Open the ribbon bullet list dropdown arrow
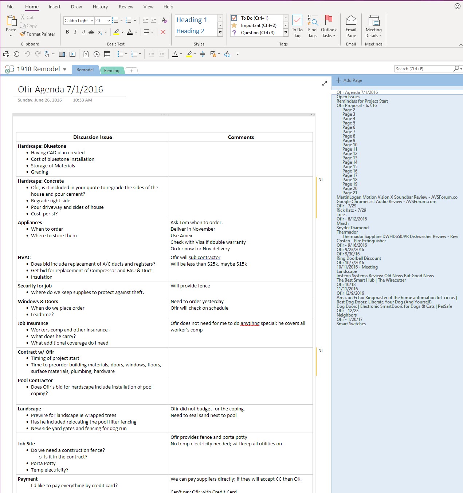The image size is (463, 493). [122, 20]
